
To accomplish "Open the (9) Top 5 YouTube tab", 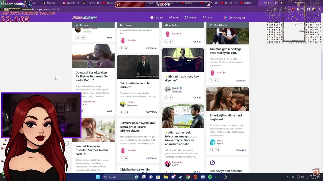I will [x=228, y=3].
